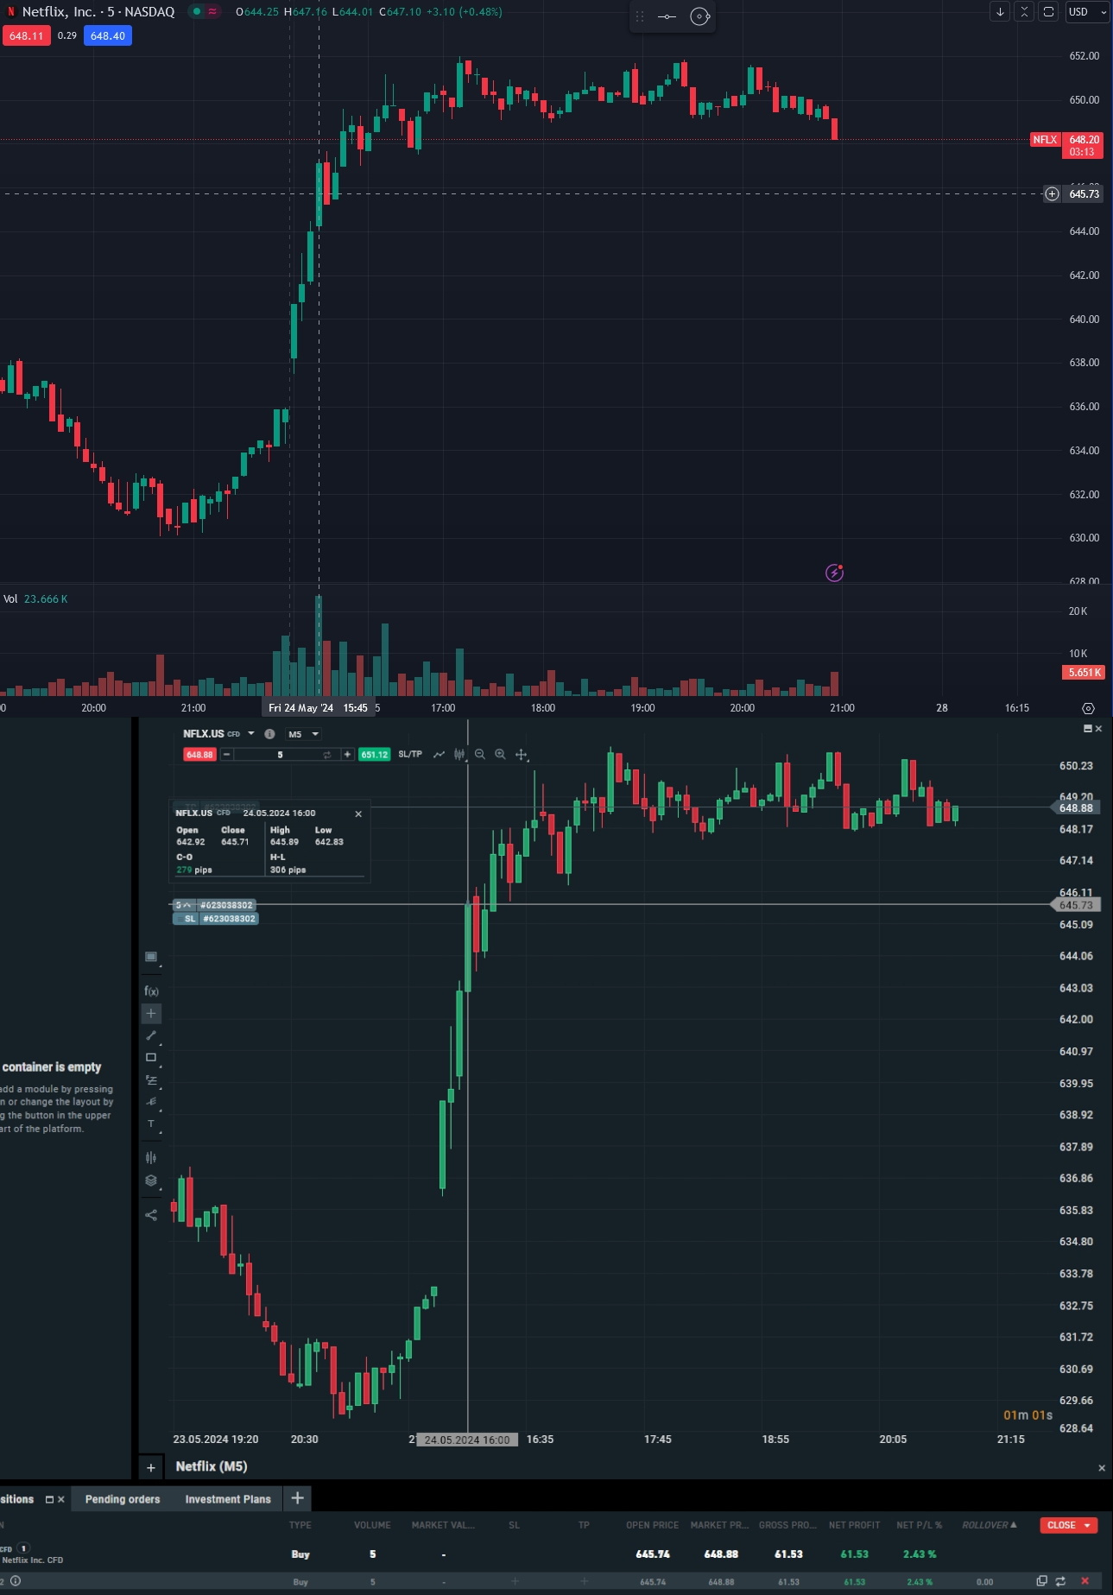1113x1595 pixels.
Task: Click the chart settings gear at time axis corner
Action: 1088,708
